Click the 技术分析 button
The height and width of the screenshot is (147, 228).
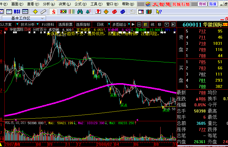click(28, 24)
